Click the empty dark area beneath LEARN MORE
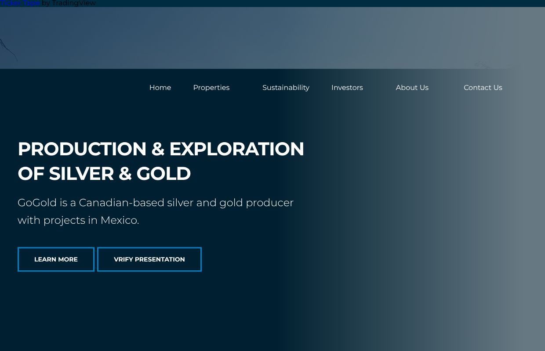545x351 pixels. click(x=56, y=307)
